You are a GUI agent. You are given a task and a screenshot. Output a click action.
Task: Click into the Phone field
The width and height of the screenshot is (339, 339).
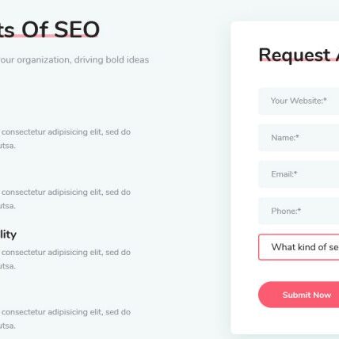(x=299, y=211)
